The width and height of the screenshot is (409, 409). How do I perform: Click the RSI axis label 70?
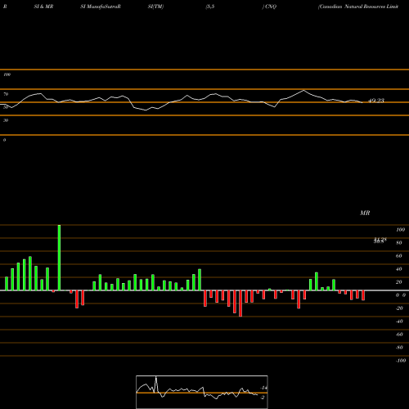6,94
